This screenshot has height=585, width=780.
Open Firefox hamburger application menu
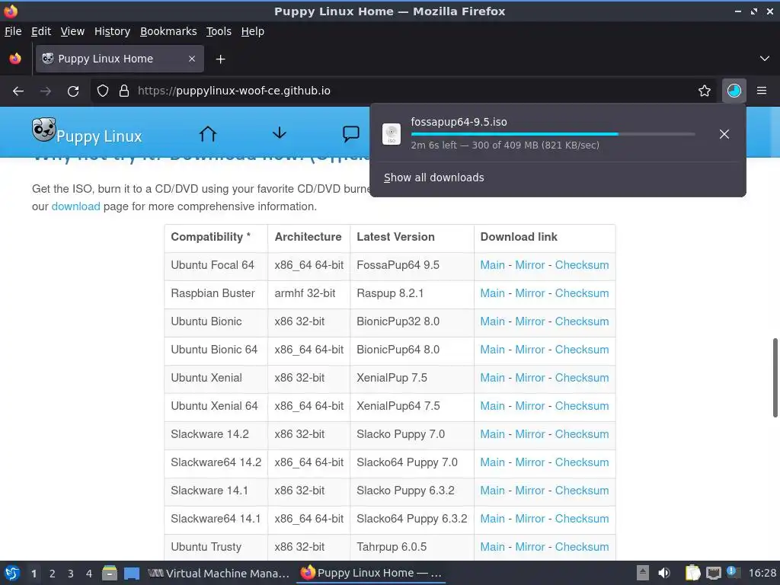(762, 91)
